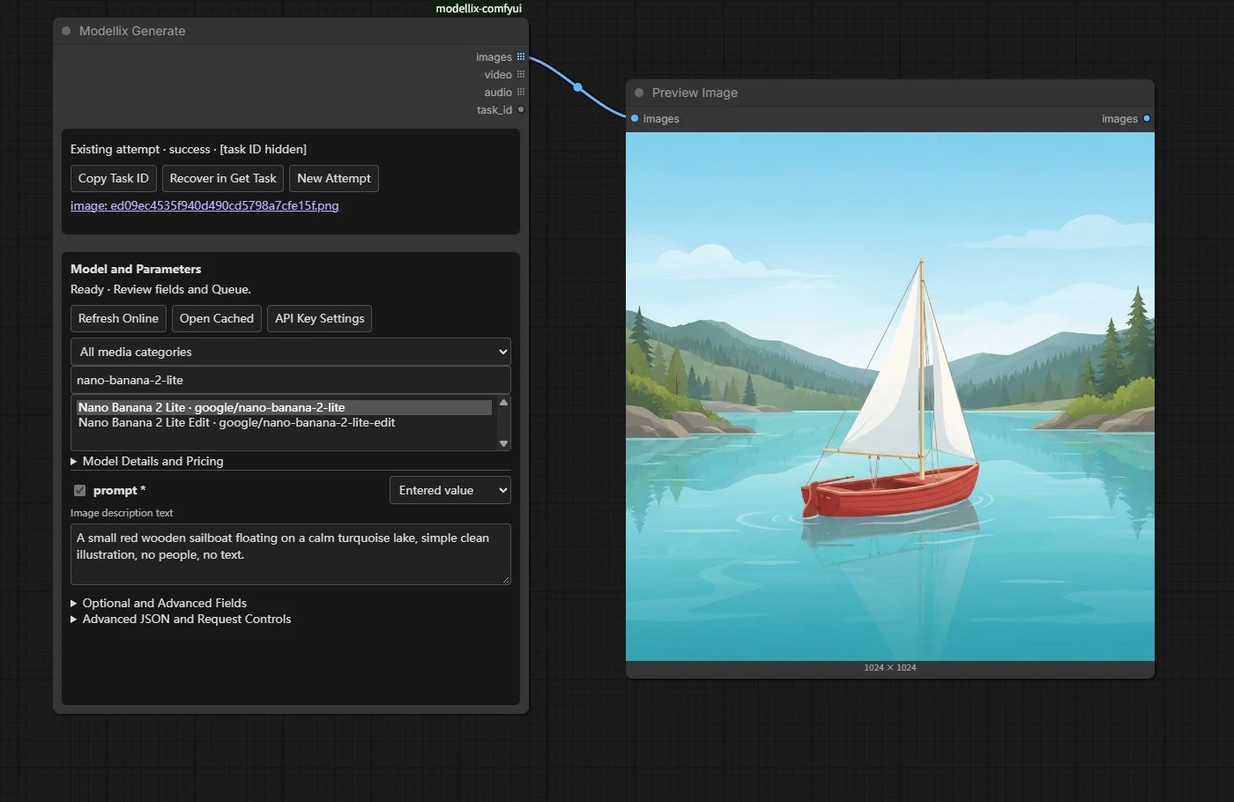
Task: Collapse the Modellix Generate node using its title dot
Action: (66, 31)
